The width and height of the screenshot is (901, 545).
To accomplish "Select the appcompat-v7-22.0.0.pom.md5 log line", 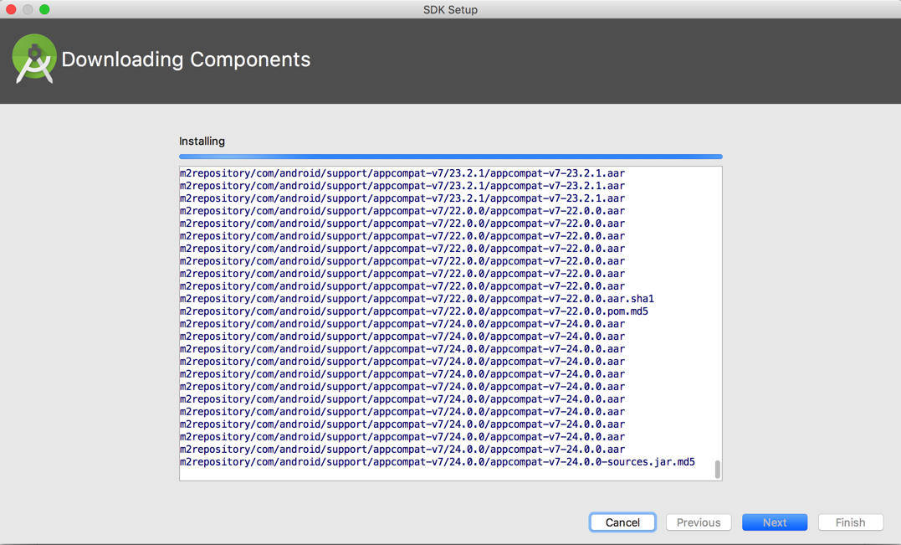I will 413,311.
